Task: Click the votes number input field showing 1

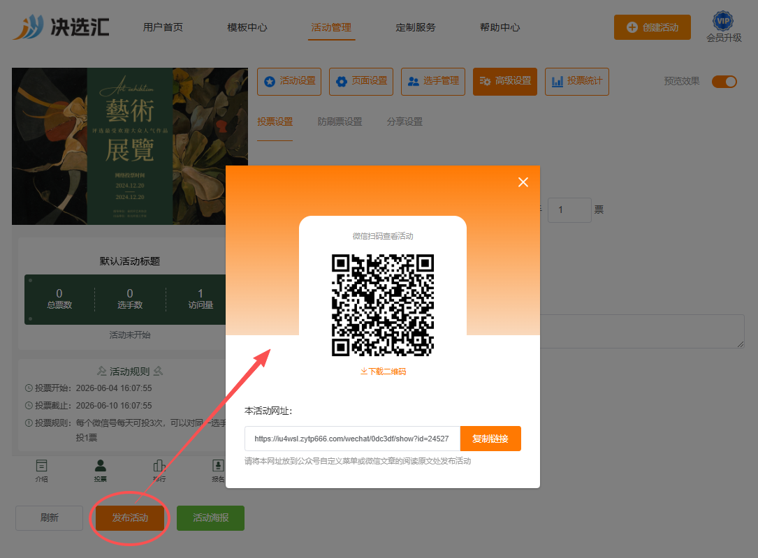Action: coord(569,210)
